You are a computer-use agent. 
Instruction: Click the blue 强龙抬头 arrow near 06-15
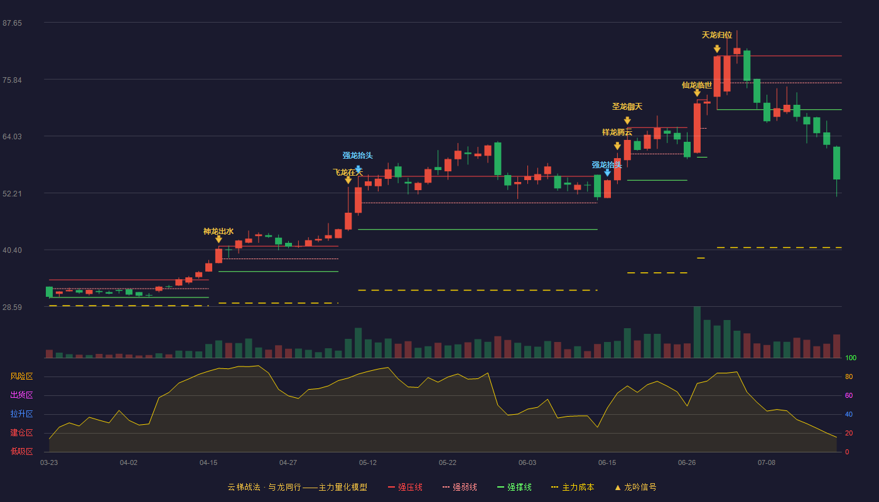607,173
